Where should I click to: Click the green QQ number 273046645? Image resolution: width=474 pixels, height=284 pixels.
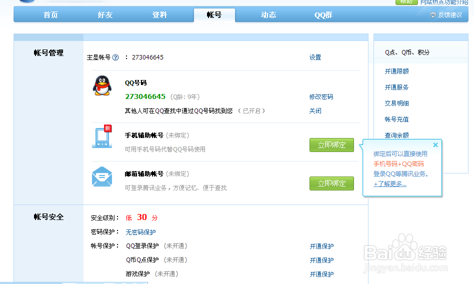coord(145,96)
